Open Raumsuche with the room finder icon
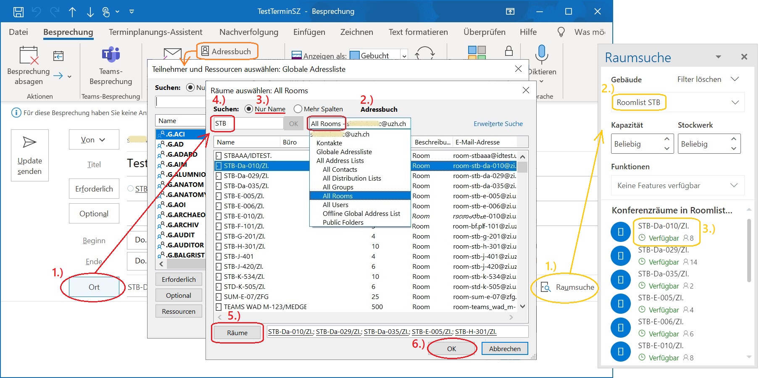 tap(546, 287)
